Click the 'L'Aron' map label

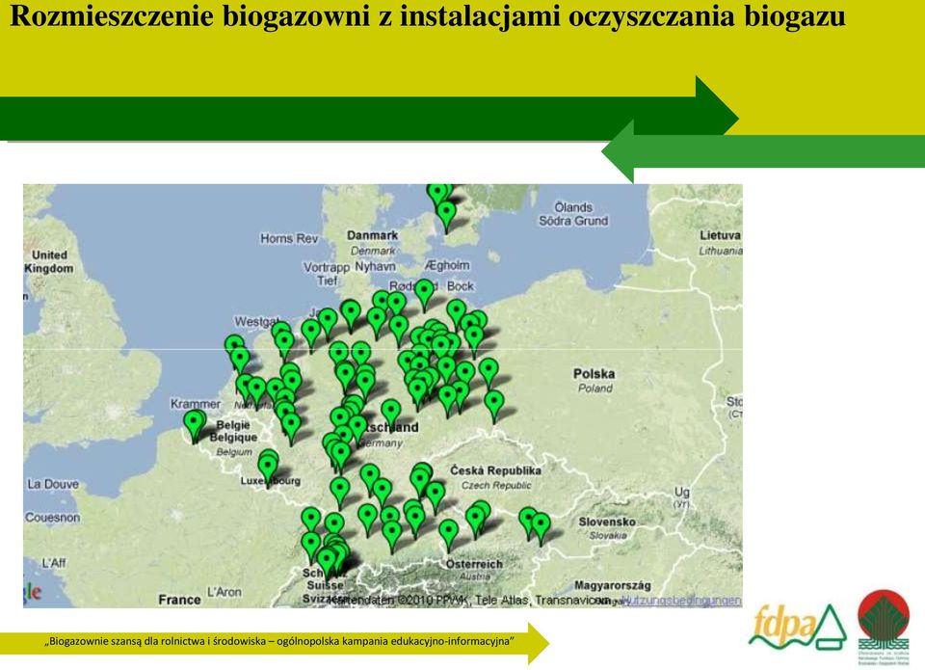225,592
